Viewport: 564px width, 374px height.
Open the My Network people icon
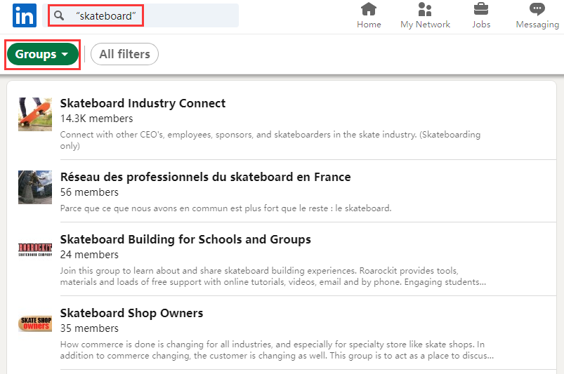425,9
